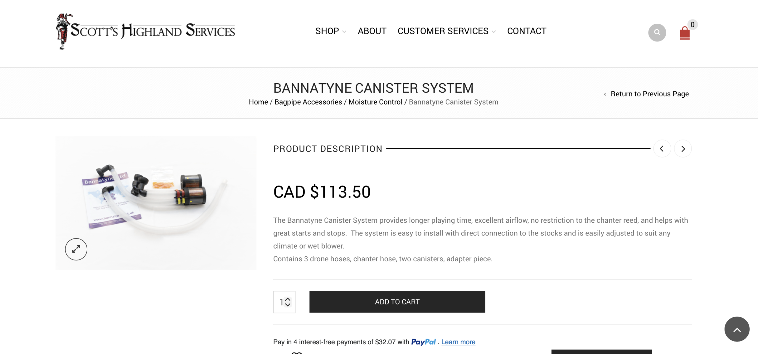Open Bagpipe Accessories breadcrumb link
The image size is (758, 354).
tap(308, 102)
